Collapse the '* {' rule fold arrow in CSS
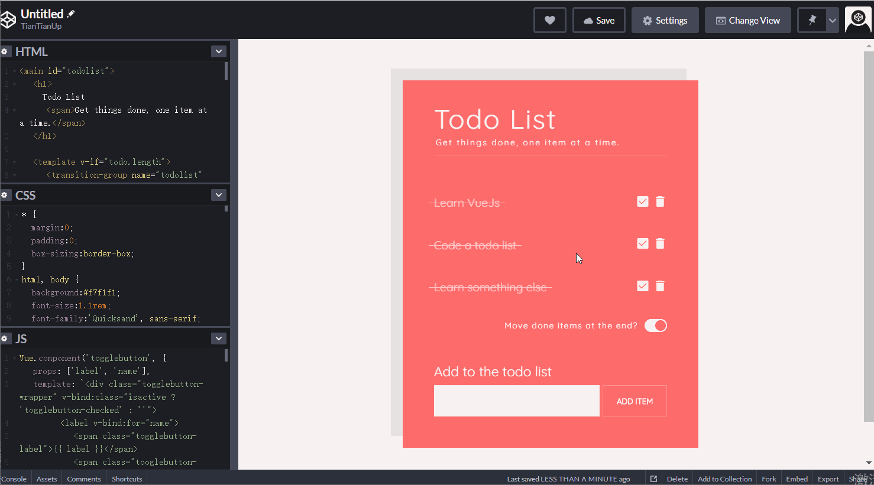 (x=17, y=214)
